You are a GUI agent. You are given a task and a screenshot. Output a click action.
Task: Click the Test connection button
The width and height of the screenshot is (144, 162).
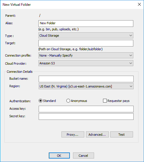[121, 135]
